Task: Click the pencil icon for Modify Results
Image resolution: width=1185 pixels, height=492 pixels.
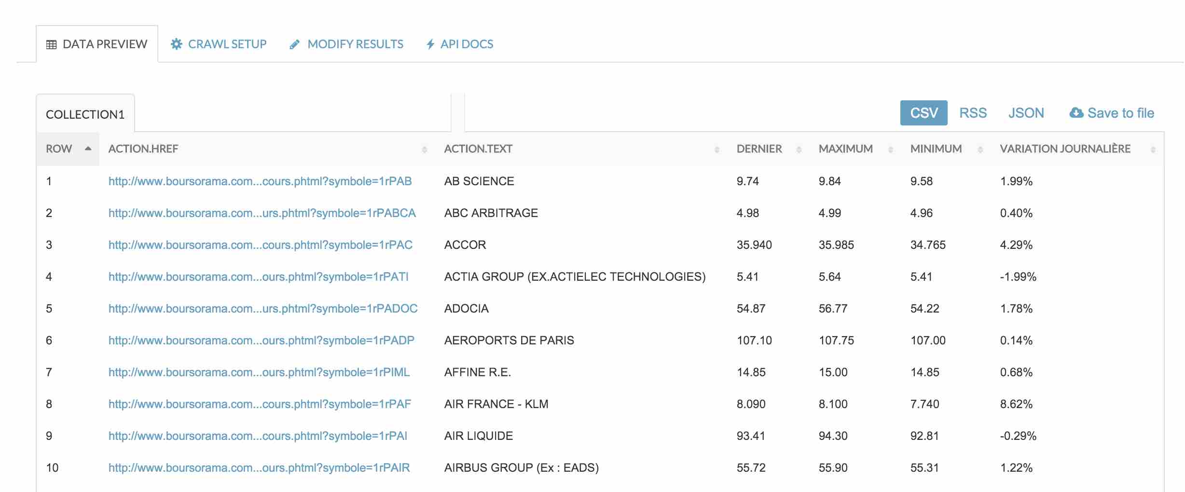Action: pos(294,44)
